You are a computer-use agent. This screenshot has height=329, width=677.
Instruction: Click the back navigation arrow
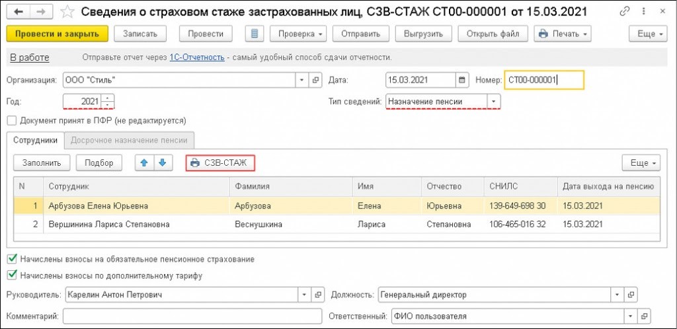tap(18, 11)
